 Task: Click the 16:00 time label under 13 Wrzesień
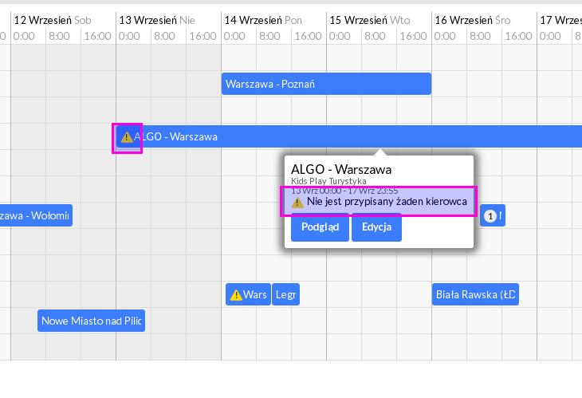point(203,36)
